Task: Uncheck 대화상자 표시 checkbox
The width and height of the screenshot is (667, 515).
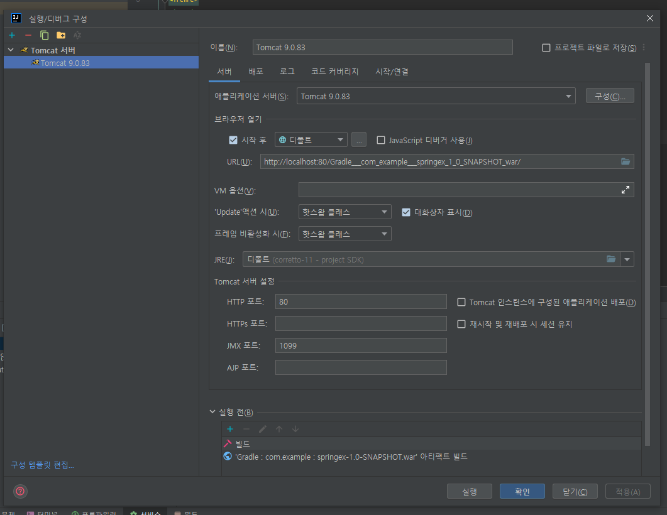Action: point(406,212)
